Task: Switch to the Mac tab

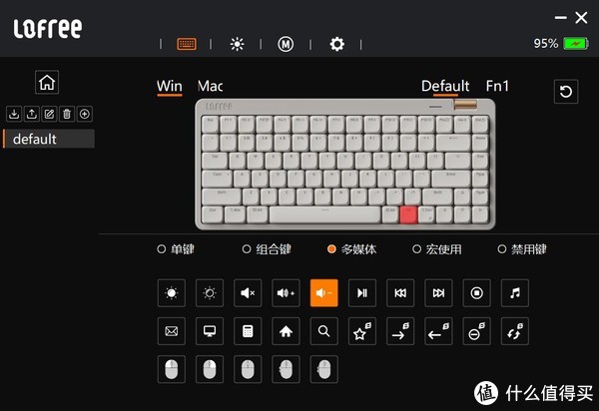Action: click(210, 86)
